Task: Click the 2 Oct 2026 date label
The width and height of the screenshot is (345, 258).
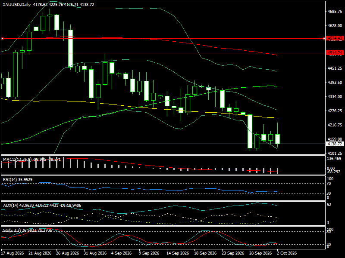Action: pyautogui.click(x=287, y=253)
